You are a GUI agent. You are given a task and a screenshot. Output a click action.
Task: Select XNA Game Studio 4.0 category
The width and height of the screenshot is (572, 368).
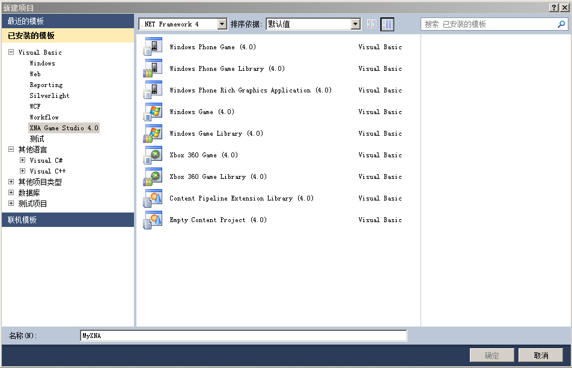tap(64, 128)
